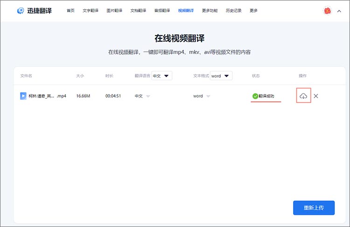Expand the row's word format dropdown
350x227 pixels.
(208, 96)
